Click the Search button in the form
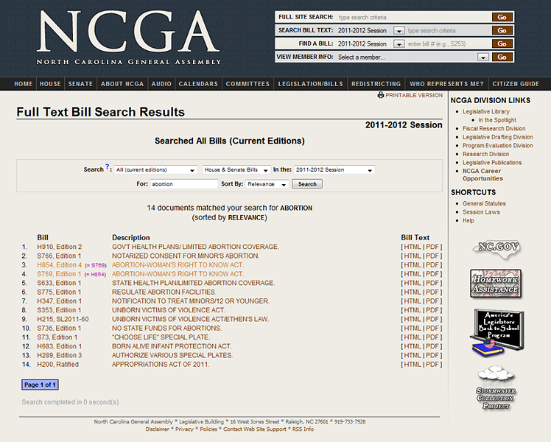 coord(307,184)
